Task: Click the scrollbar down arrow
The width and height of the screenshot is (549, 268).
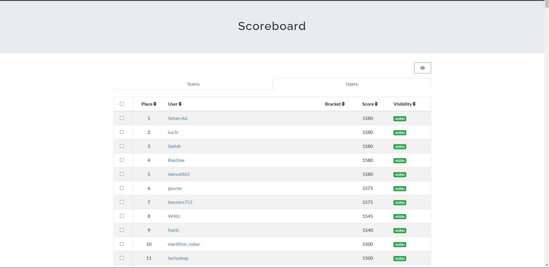Action: click(547, 265)
